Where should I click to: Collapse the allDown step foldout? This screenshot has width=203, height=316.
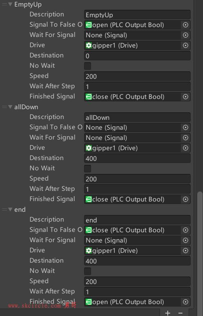10,107
